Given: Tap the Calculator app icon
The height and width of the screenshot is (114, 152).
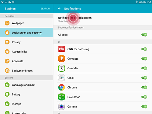Looking at the screenshot, I should click(61, 97).
